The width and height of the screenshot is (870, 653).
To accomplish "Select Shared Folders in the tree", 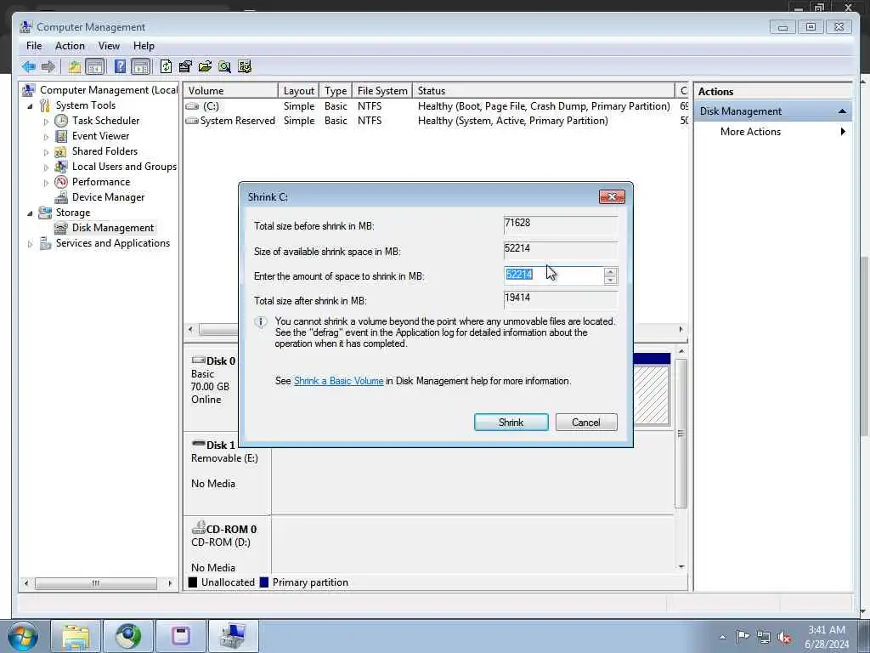I will coord(105,151).
